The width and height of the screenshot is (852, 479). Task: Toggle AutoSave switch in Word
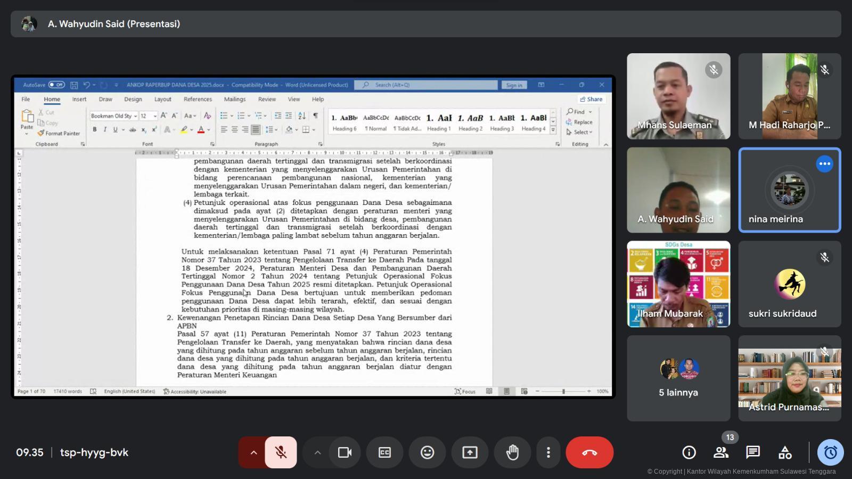[x=56, y=85]
